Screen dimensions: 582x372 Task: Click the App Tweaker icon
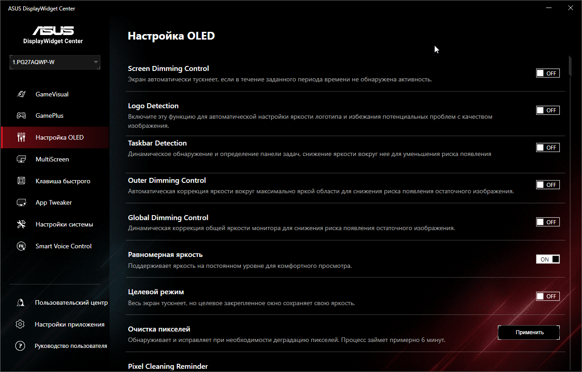tap(21, 202)
